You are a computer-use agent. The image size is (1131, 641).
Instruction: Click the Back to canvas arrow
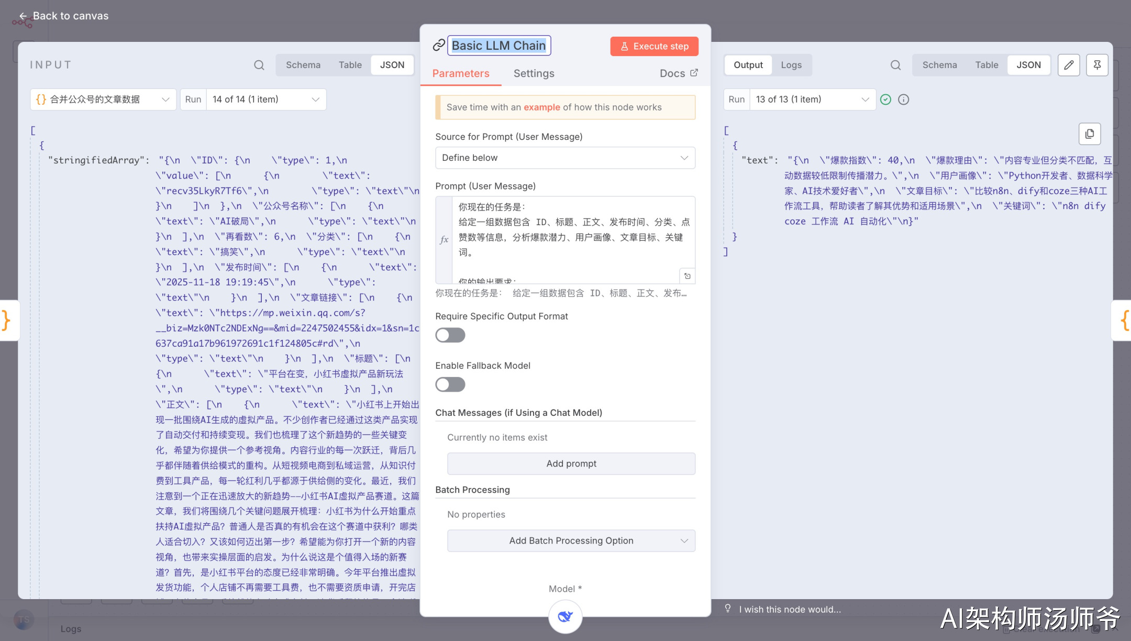click(23, 16)
